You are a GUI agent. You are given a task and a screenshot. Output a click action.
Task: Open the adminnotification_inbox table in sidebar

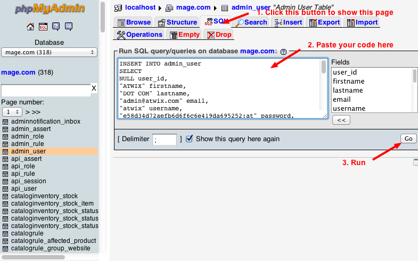(x=46, y=121)
